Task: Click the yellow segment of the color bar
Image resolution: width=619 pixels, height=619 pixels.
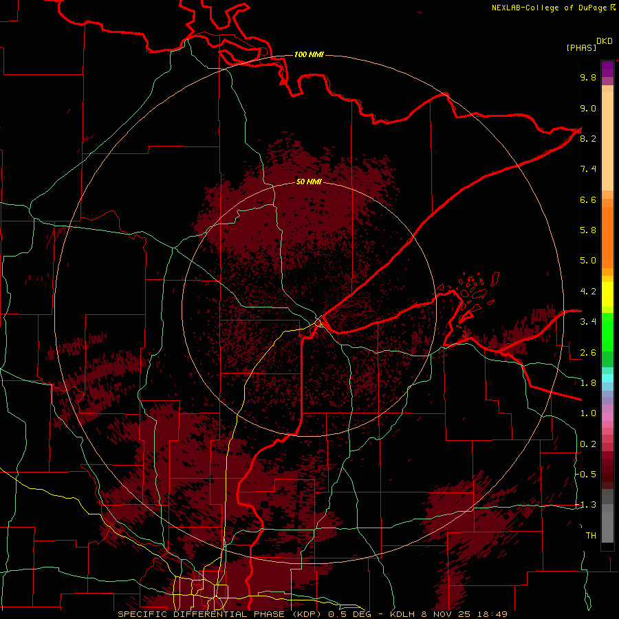Action: click(x=607, y=294)
